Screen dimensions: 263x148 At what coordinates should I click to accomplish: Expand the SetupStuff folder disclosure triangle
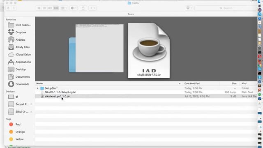(x=37, y=88)
